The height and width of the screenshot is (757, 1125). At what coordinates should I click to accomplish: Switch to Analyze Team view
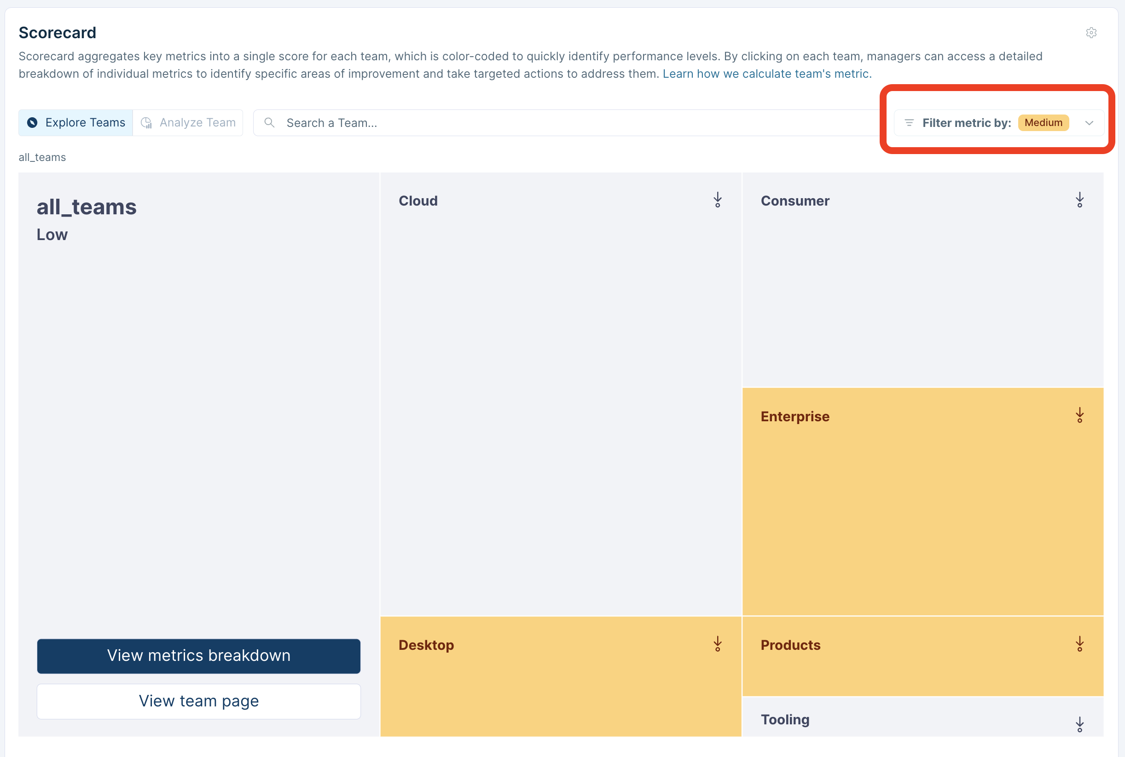(188, 123)
